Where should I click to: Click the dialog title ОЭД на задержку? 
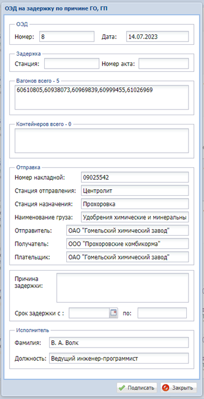click(x=56, y=9)
